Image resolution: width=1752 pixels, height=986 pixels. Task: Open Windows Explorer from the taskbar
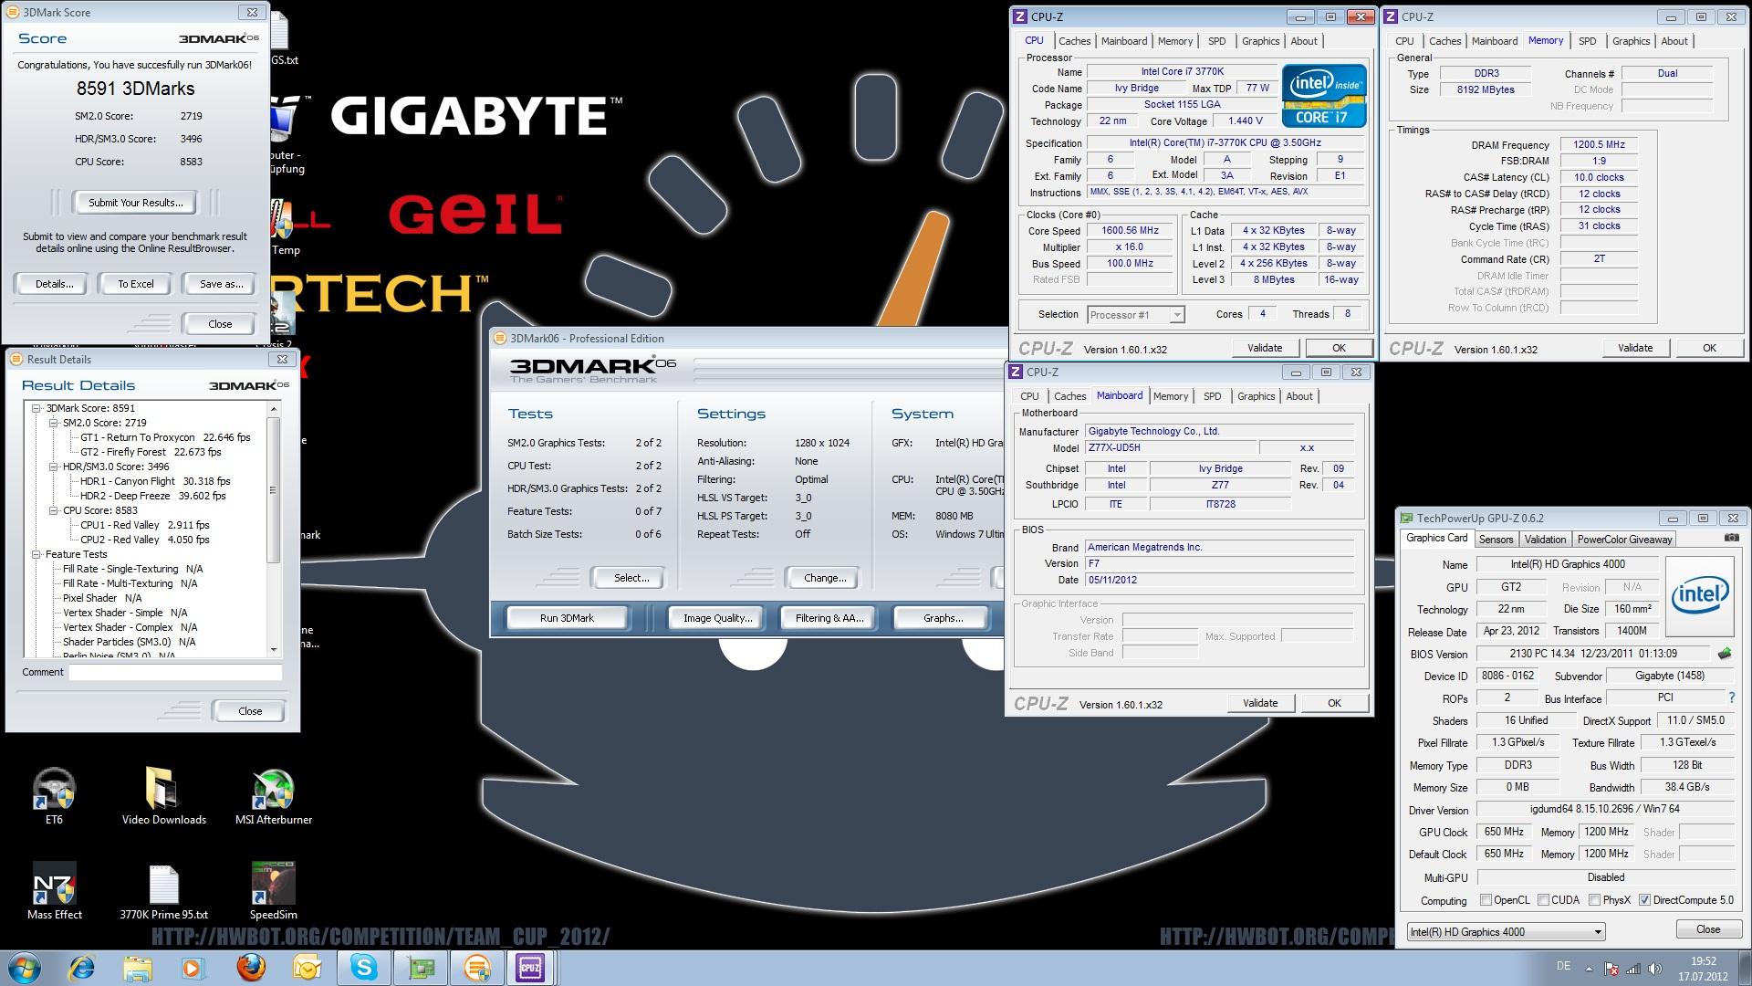click(138, 968)
